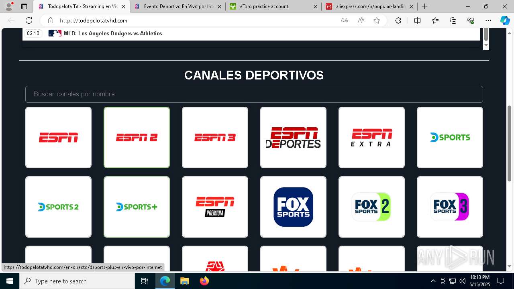Toggle split screen view icon
Screen dimensions: 514x289
click(417, 20)
